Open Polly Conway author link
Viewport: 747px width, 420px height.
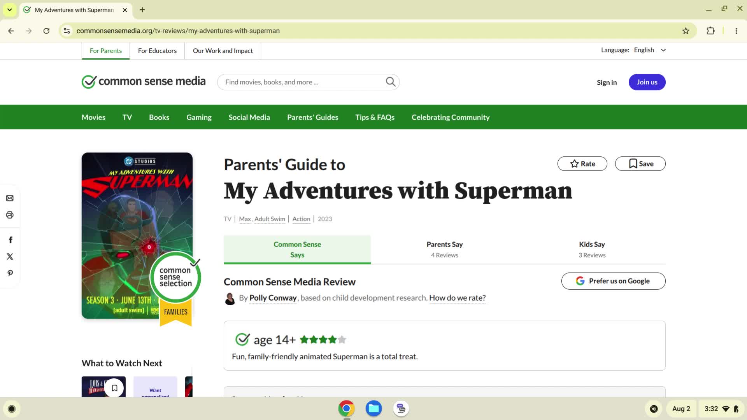[273, 298]
